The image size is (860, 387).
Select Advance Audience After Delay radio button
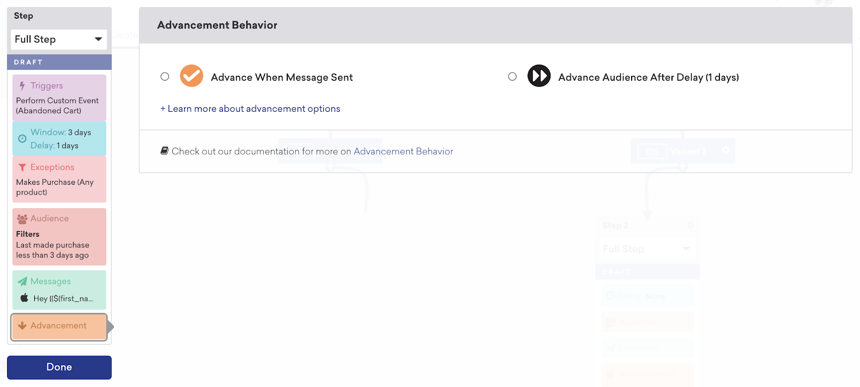(512, 77)
